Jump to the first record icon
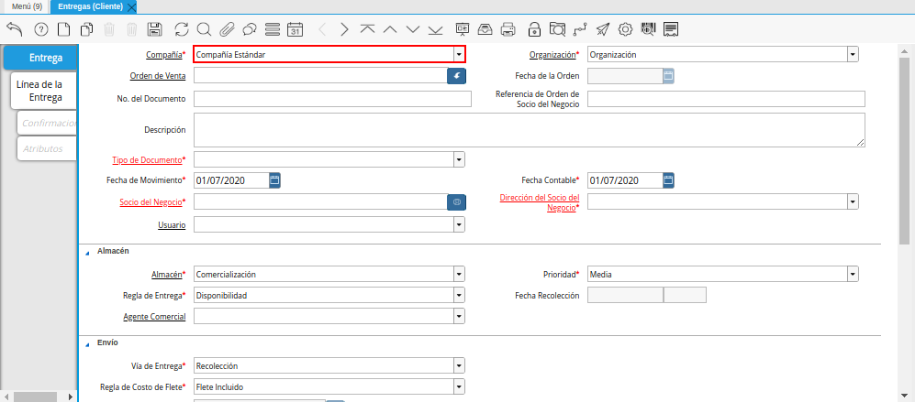This screenshot has width=915, height=402. coord(367,29)
